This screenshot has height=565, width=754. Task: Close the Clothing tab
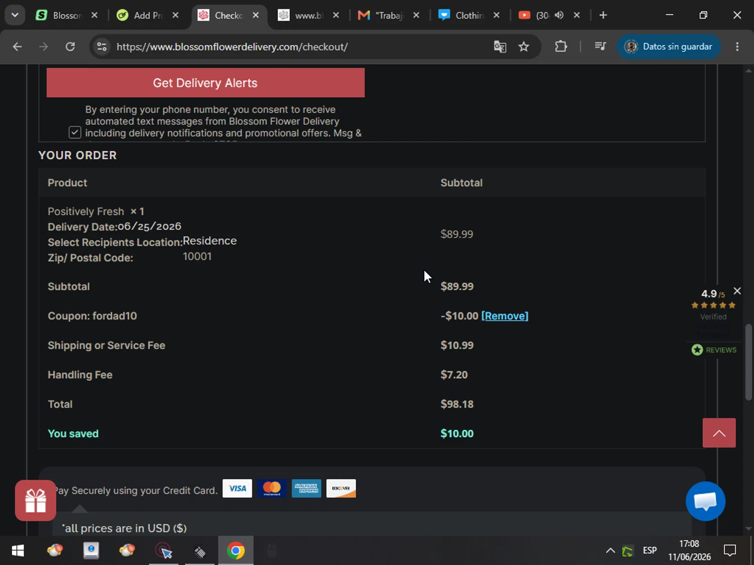click(x=496, y=15)
